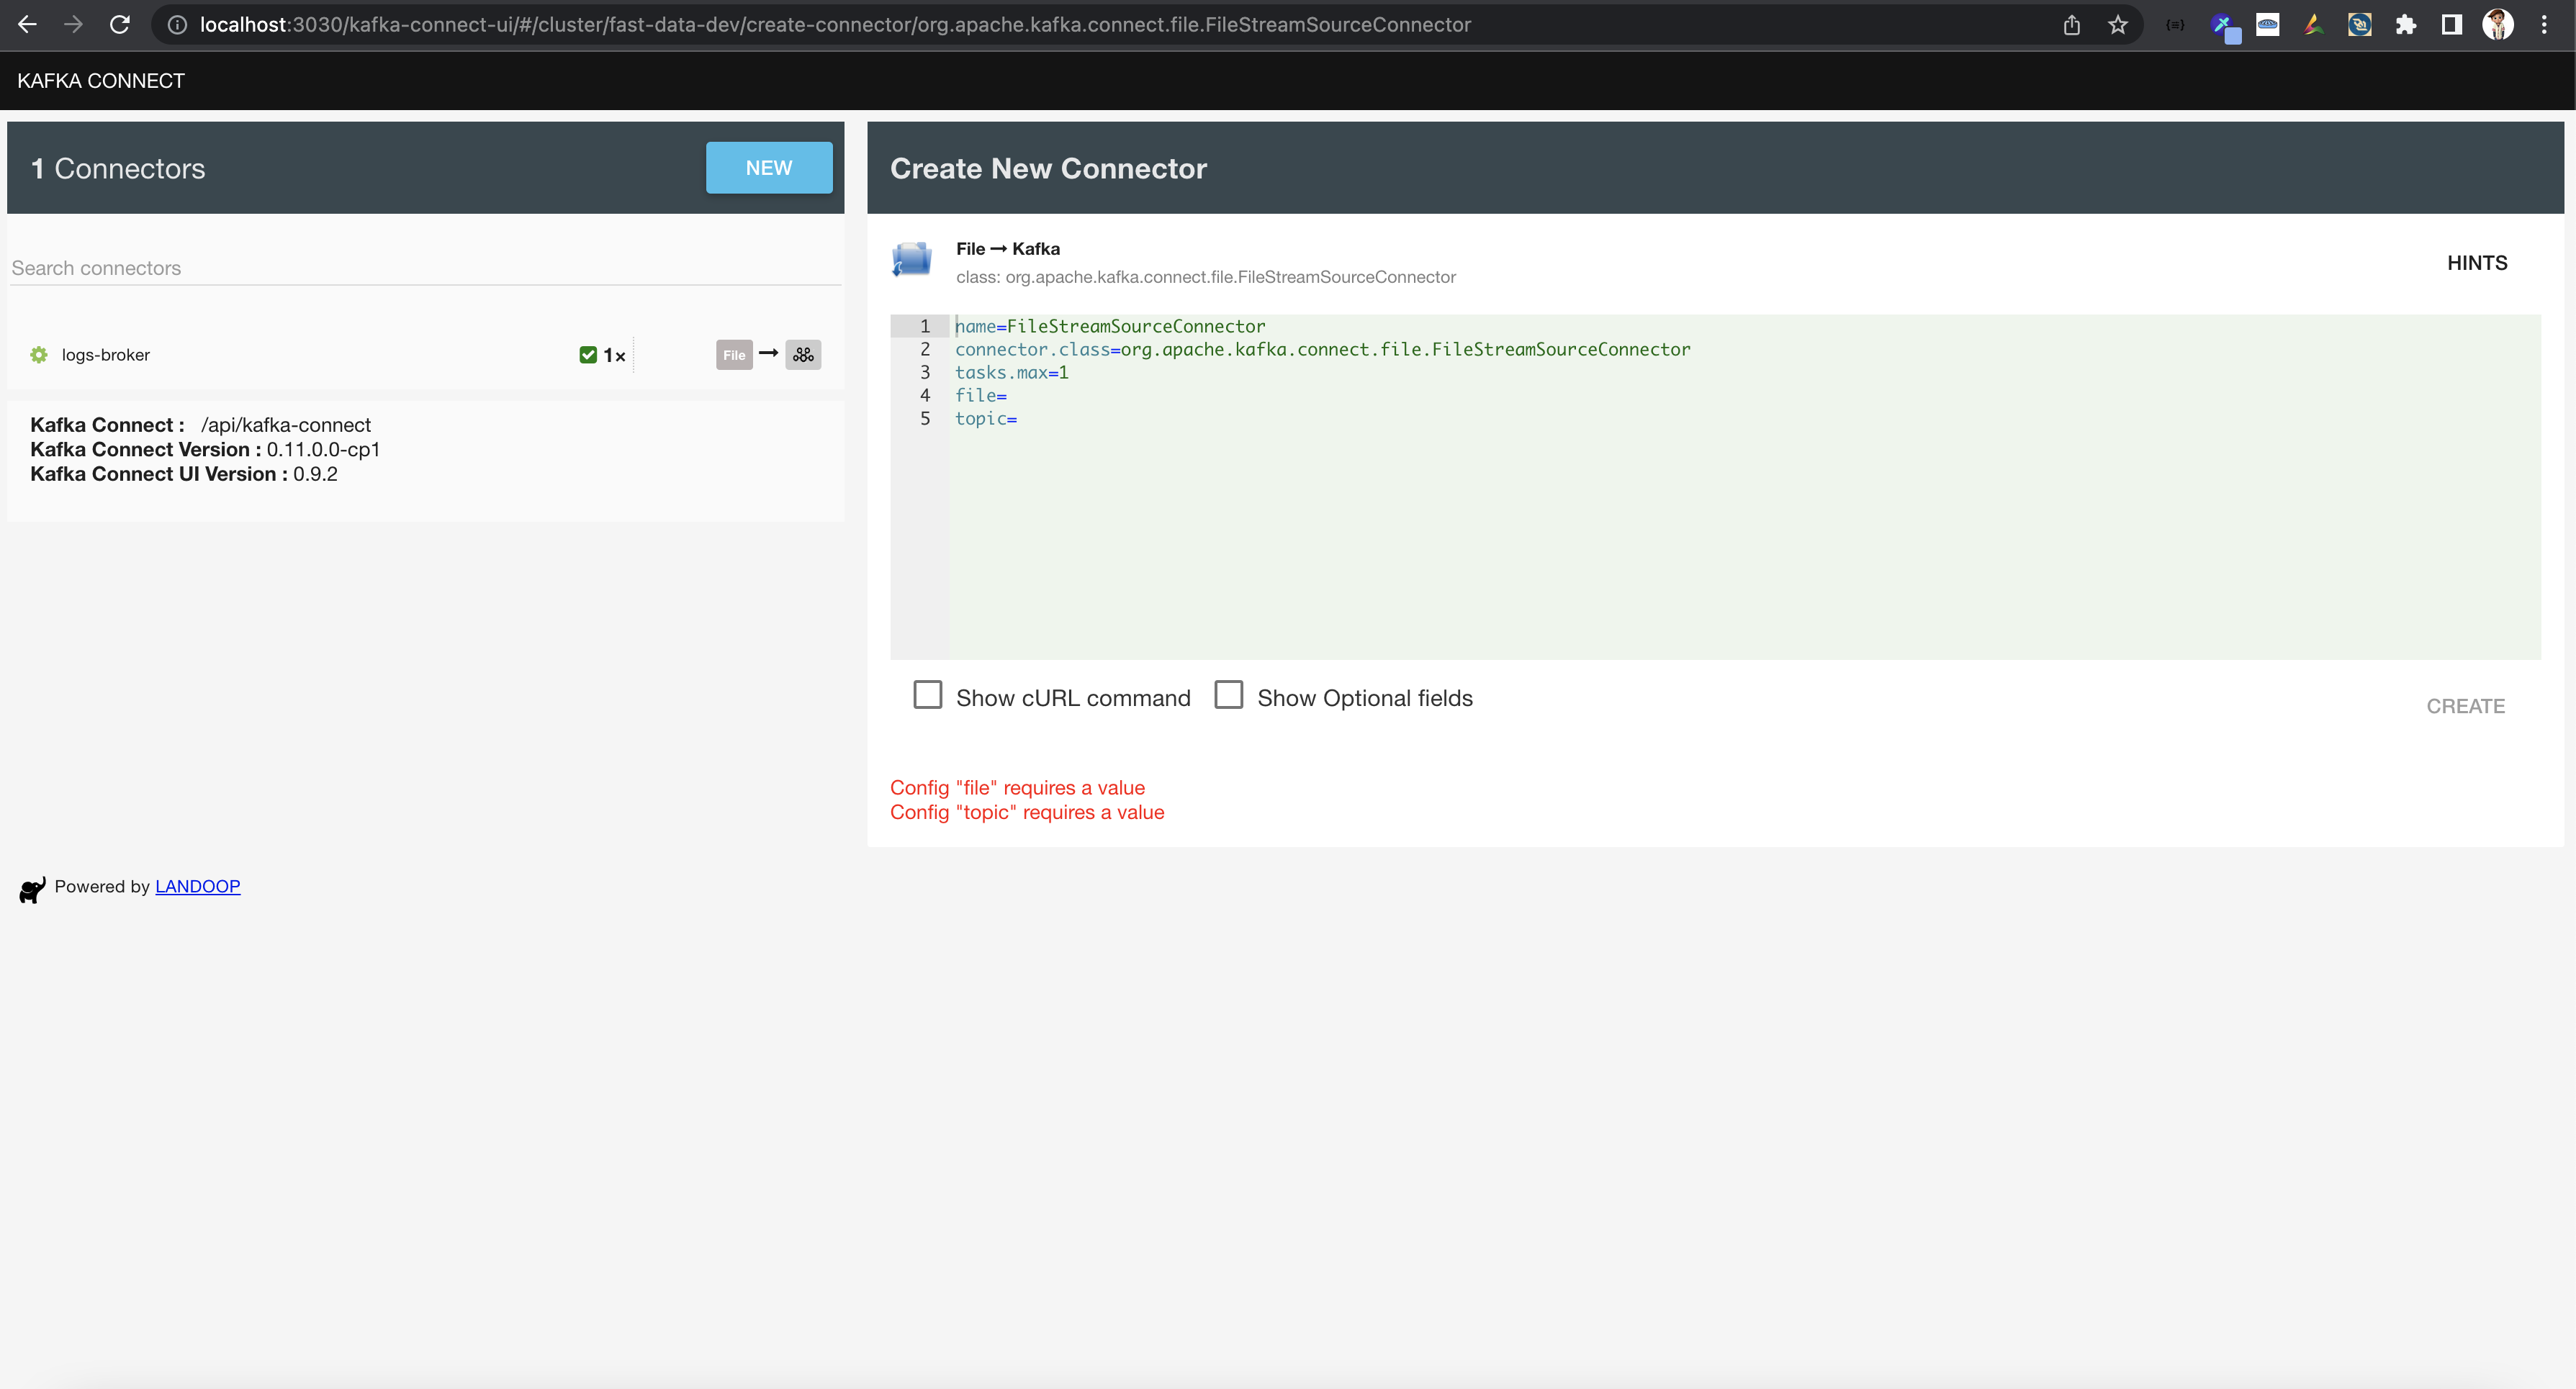Click the connector.class line in editor
This screenshot has height=1389, width=2576.
tap(1322, 350)
